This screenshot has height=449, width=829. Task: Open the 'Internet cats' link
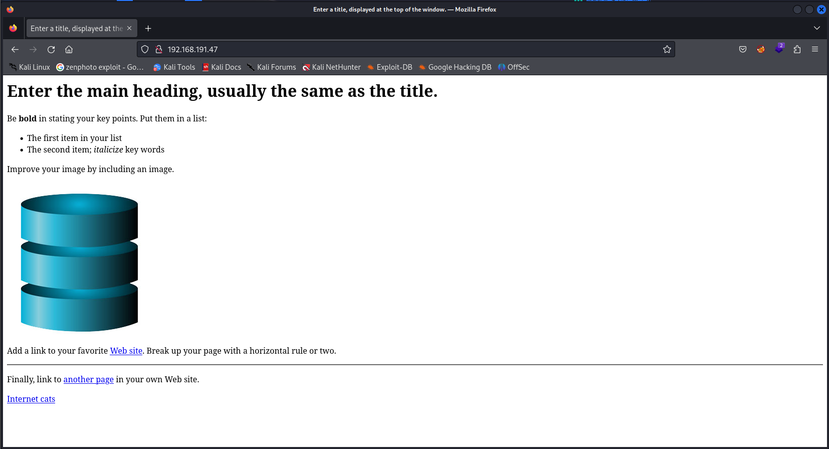pyautogui.click(x=31, y=399)
